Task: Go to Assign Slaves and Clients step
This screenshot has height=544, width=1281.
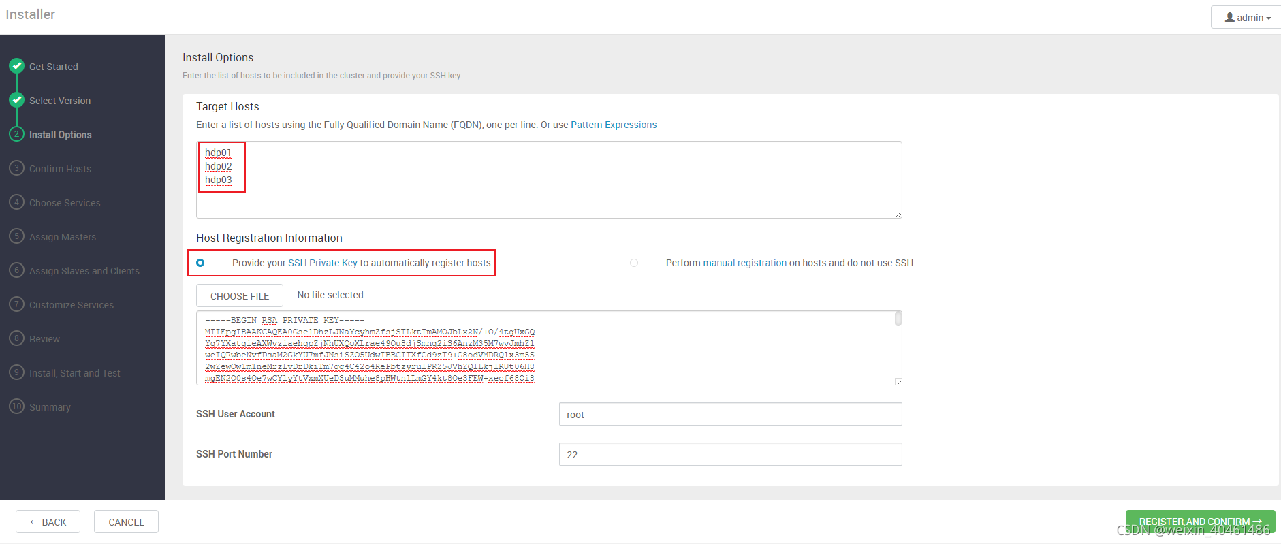Action: tap(84, 271)
